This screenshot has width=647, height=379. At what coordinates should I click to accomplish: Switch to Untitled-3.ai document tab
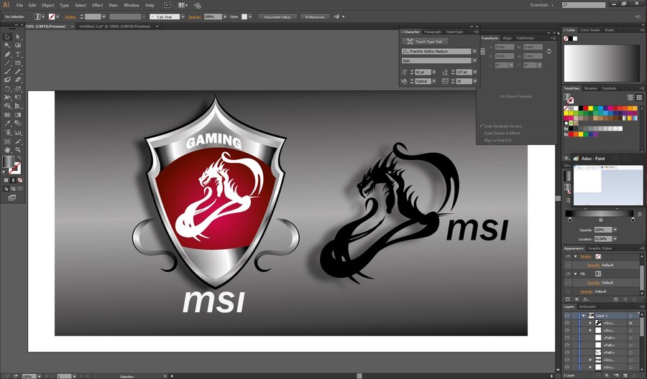(115, 27)
